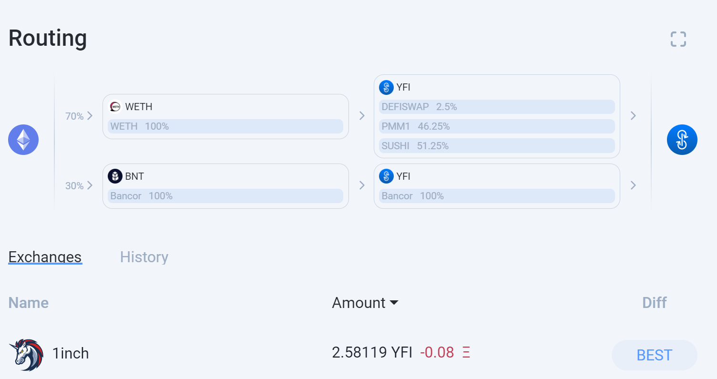Expand the 70% route chevron
The image size is (717, 379).
(x=90, y=116)
